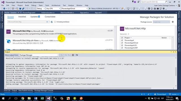Click the Xamarin device monitor toolbar icon

pyautogui.click(x=128, y=9)
